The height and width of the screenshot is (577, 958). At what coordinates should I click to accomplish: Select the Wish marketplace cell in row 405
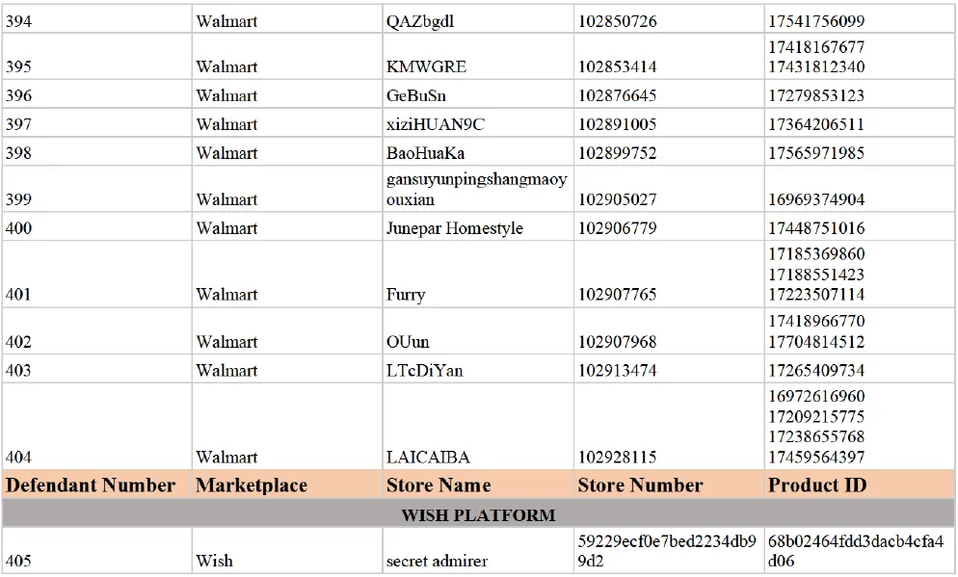(214, 561)
